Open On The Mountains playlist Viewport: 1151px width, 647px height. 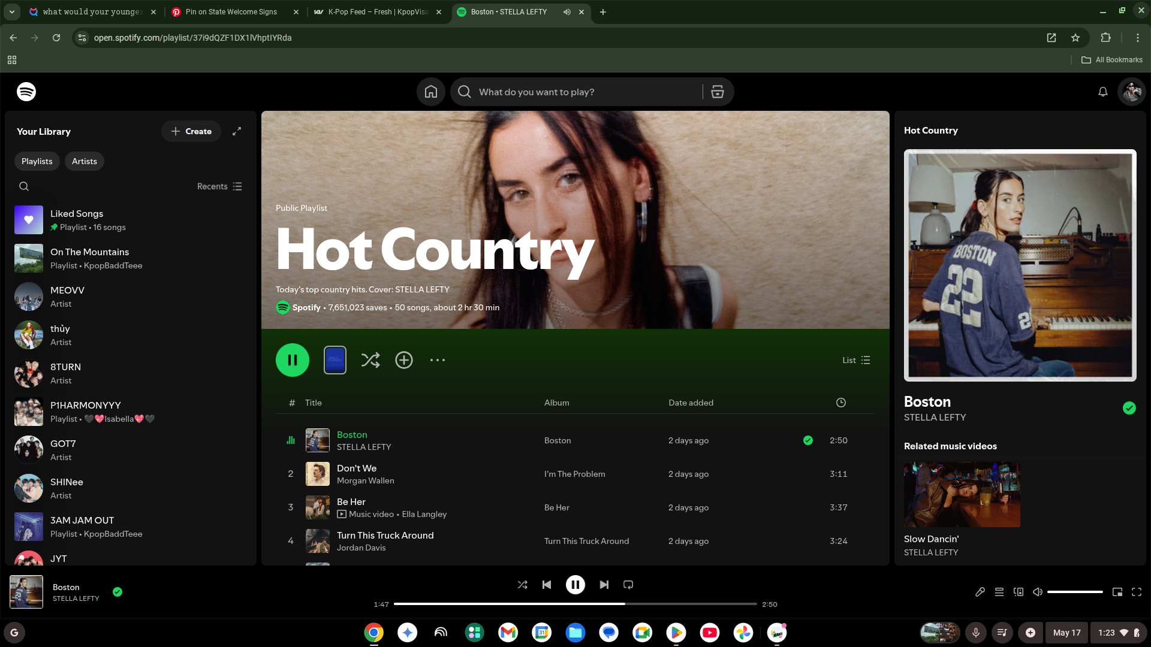[131, 258]
